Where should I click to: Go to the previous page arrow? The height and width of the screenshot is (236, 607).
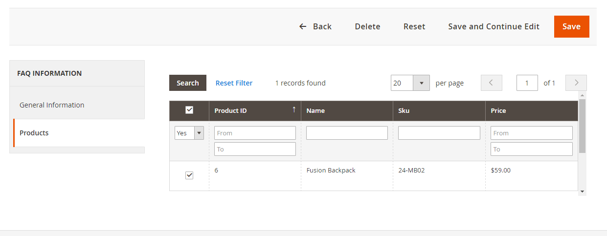pyautogui.click(x=491, y=83)
